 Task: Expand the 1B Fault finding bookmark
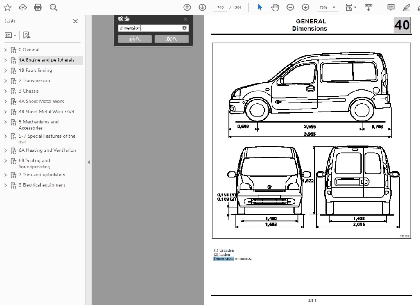6,70
